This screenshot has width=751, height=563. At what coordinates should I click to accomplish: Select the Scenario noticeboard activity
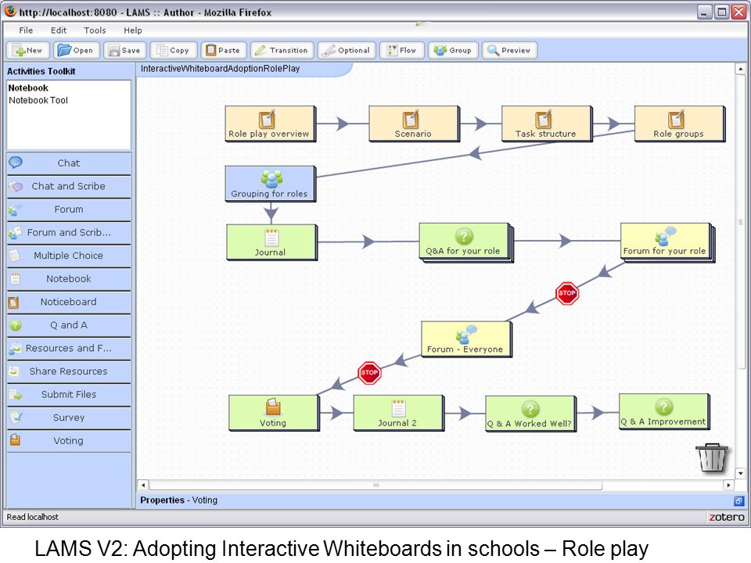pyautogui.click(x=414, y=124)
